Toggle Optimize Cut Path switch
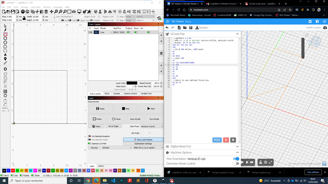 click(x=89, y=144)
